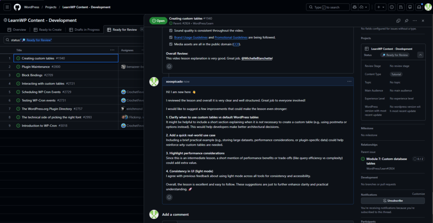Open Block Bindings #2709 issue
The image size is (433, 223).
pos(37,75)
